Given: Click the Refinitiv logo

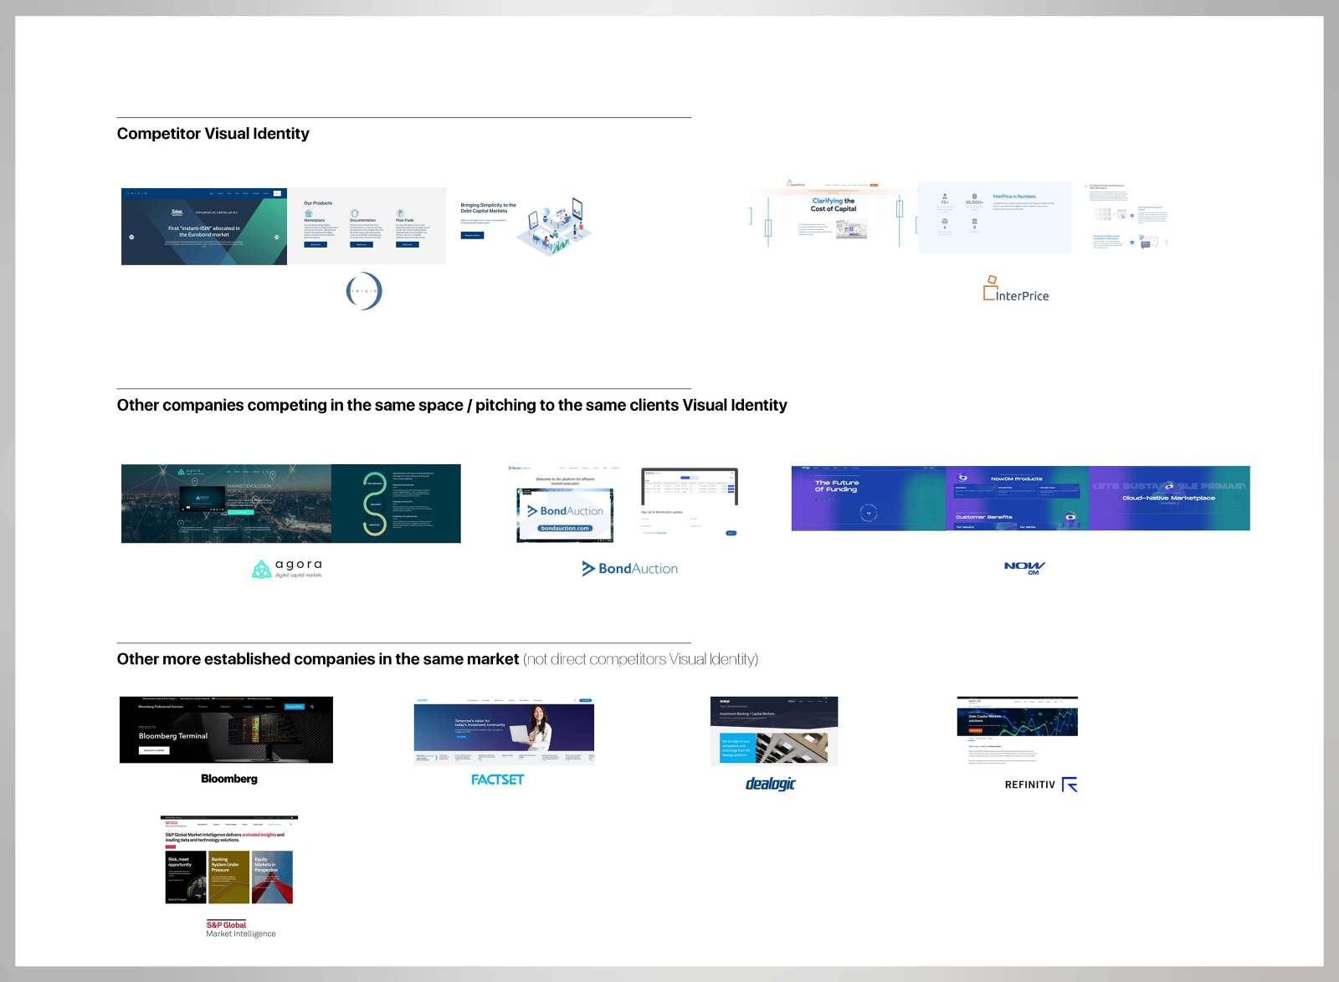Looking at the screenshot, I should (1040, 785).
